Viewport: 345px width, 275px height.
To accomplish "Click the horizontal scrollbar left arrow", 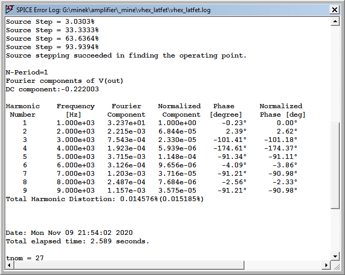I will (9, 265).
